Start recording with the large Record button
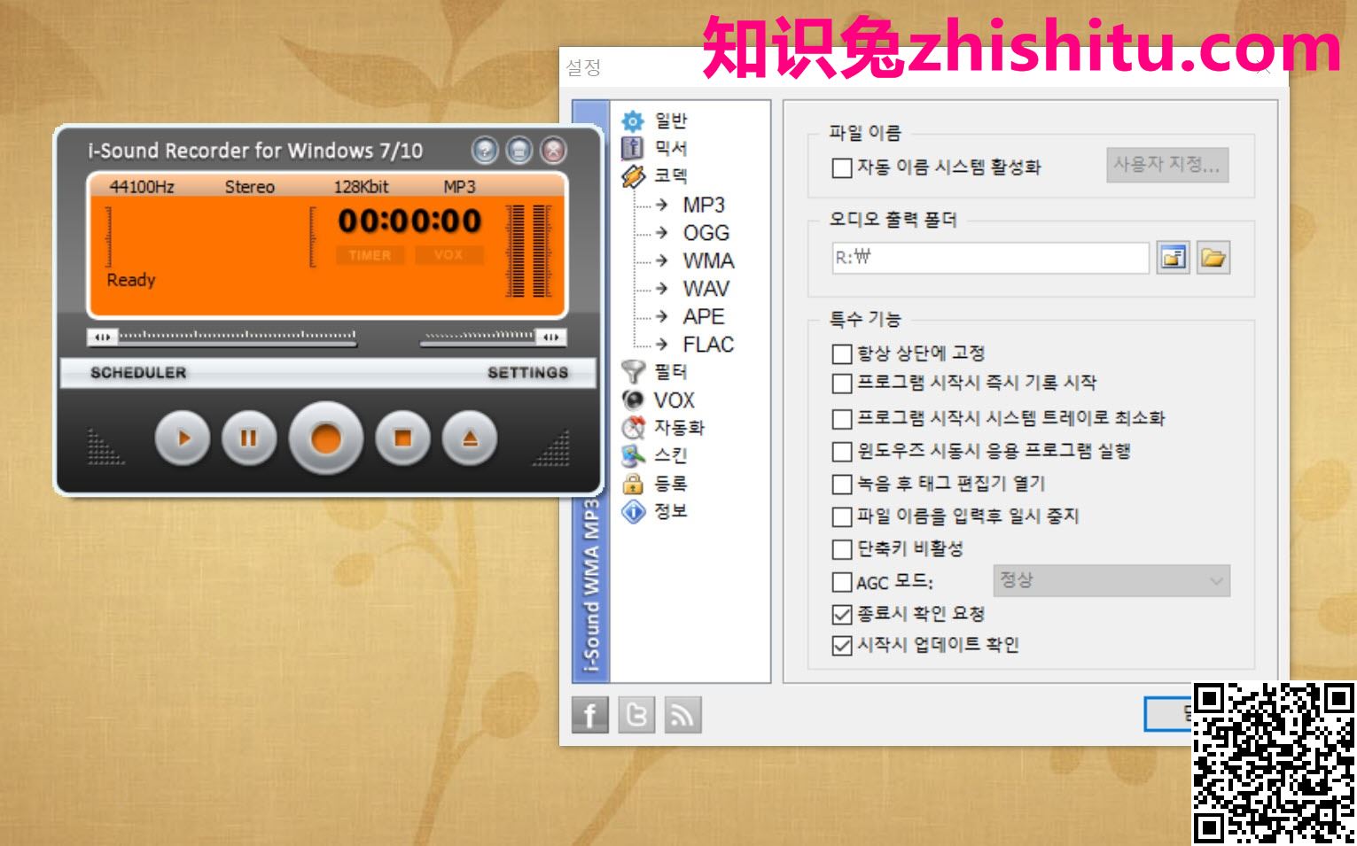 [x=325, y=439]
